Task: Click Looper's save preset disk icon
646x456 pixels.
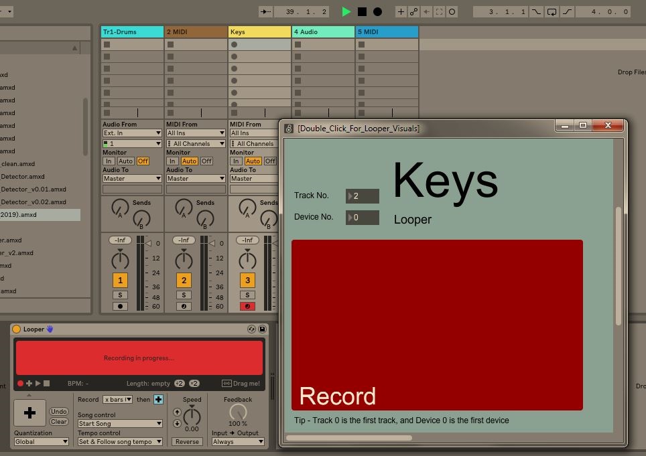Action: click(x=263, y=329)
